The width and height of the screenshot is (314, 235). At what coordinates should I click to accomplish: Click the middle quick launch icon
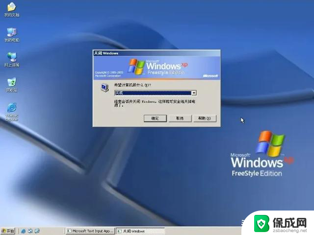30,231
